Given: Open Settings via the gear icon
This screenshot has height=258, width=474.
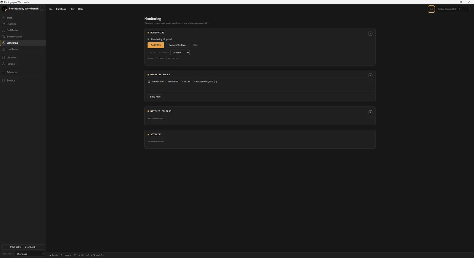Looking at the screenshot, I should (x=4, y=81).
